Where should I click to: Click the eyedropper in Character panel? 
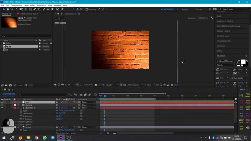click(x=238, y=61)
